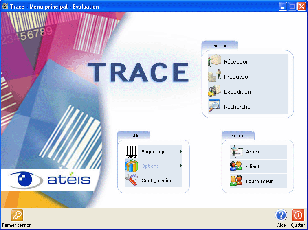Screen dimensions: 308x230
Task: Click the Aide text label
Action: pos(281,225)
